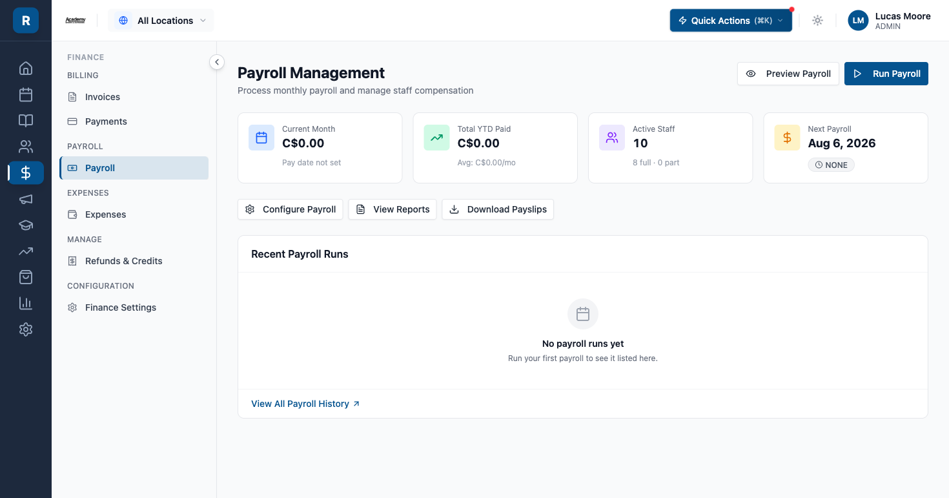Image resolution: width=949 pixels, height=498 pixels.
Task: Open the bar chart reports icon in left rail
Action: [x=26, y=303]
